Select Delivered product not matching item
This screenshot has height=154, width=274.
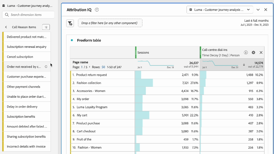(26, 37)
